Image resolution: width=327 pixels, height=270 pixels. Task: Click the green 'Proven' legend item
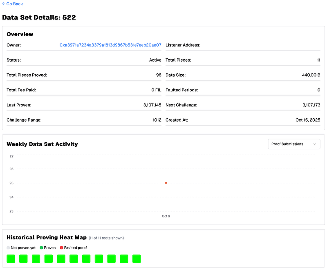(47, 248)
